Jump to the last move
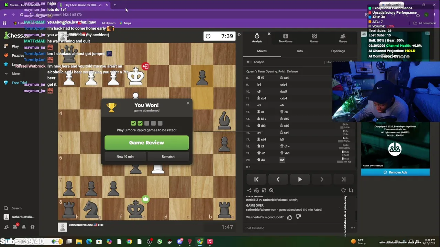The image size is (440, 247). click(343, 179)
